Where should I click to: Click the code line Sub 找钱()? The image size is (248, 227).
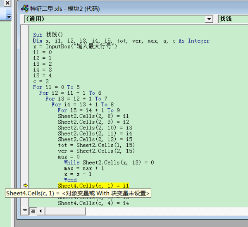coord(54,35)
